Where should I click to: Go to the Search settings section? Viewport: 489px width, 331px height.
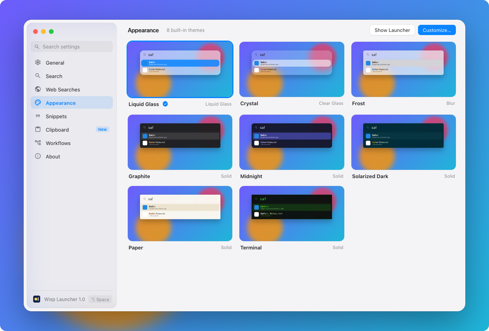click(72, 76)
